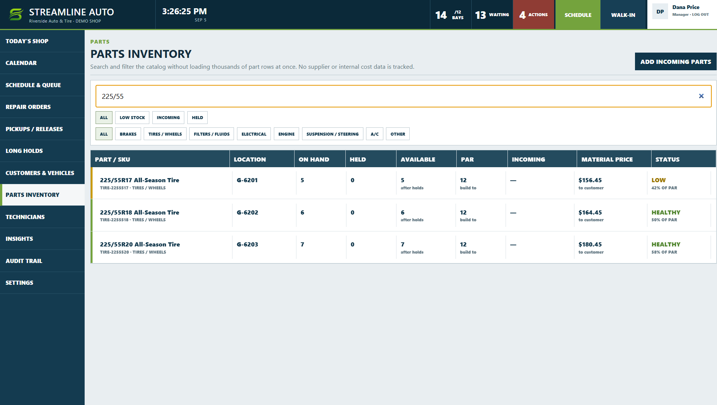Open 225/55R18 All-Season Tire row

click(403, 215)
